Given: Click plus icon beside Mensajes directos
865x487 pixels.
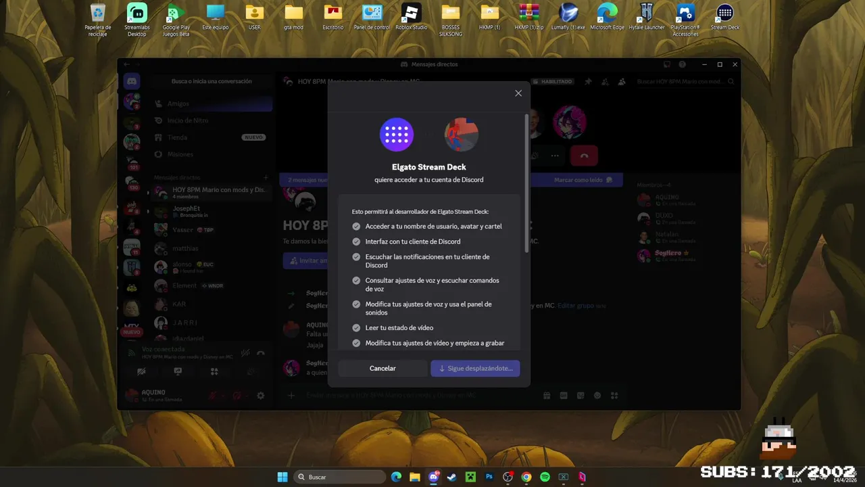Looking at the screenshot, I should [x=266, y=177].
